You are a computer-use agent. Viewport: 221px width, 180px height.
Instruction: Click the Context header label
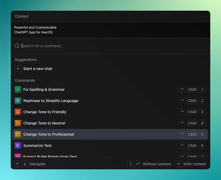coord(22,16)
